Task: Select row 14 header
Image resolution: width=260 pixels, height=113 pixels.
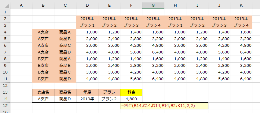Action: [x=5, y=99]
